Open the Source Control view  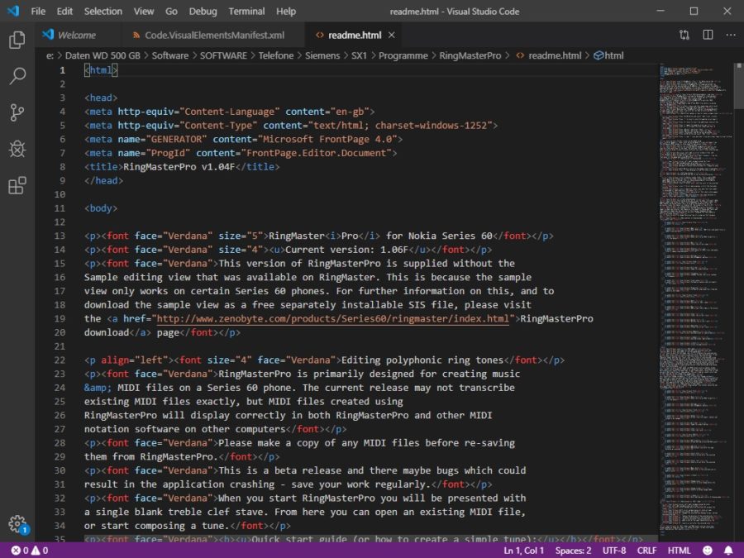[x=18, y=112]
